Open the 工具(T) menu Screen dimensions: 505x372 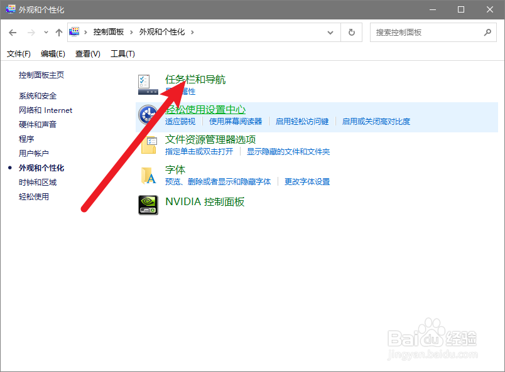point(122,54)
